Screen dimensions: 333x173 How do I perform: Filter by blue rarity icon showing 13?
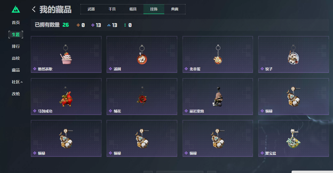click(112, 25)
